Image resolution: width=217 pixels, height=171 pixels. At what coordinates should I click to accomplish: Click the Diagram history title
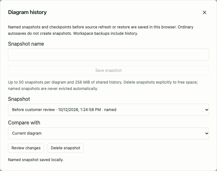(x=27, y=12)
